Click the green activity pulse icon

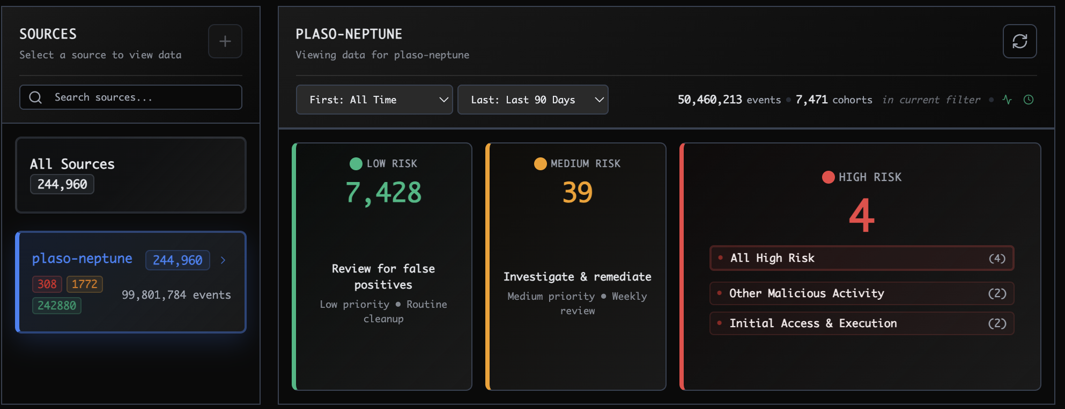click(x=1007, y=100)
